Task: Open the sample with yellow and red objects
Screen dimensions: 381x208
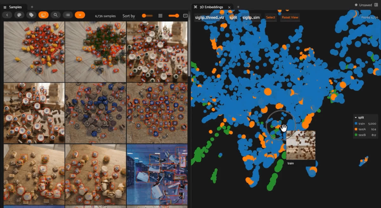Action: click(34, 52)
